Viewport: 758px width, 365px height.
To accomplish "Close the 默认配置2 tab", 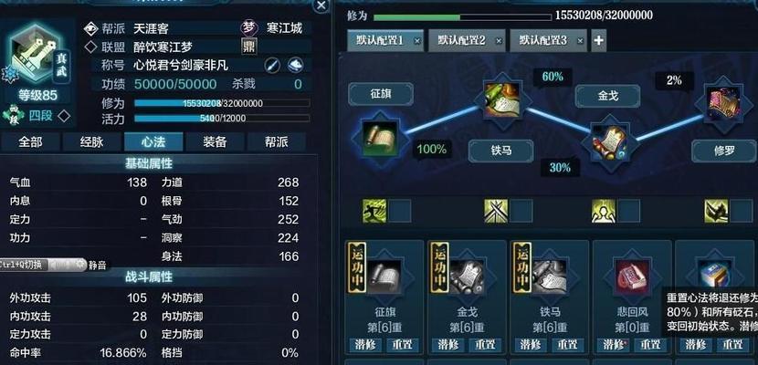I will click(x=498, y=41).
